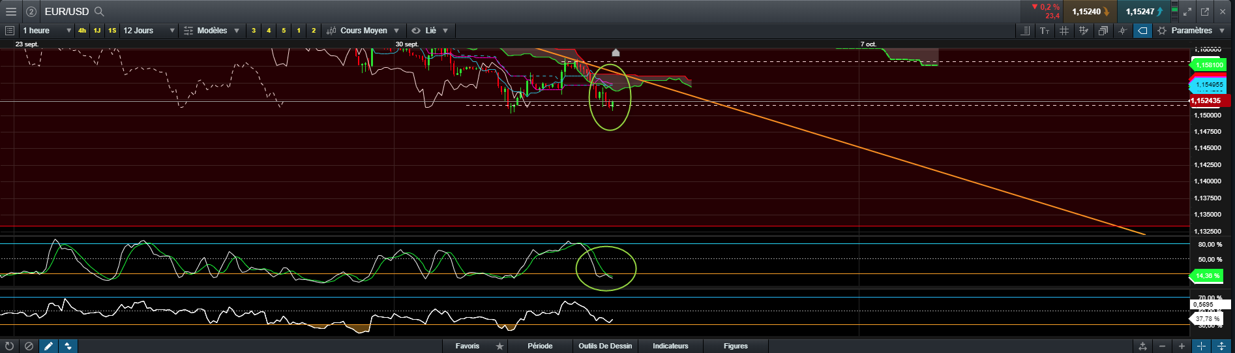Click the 30 sept. date label

[407, 44]
